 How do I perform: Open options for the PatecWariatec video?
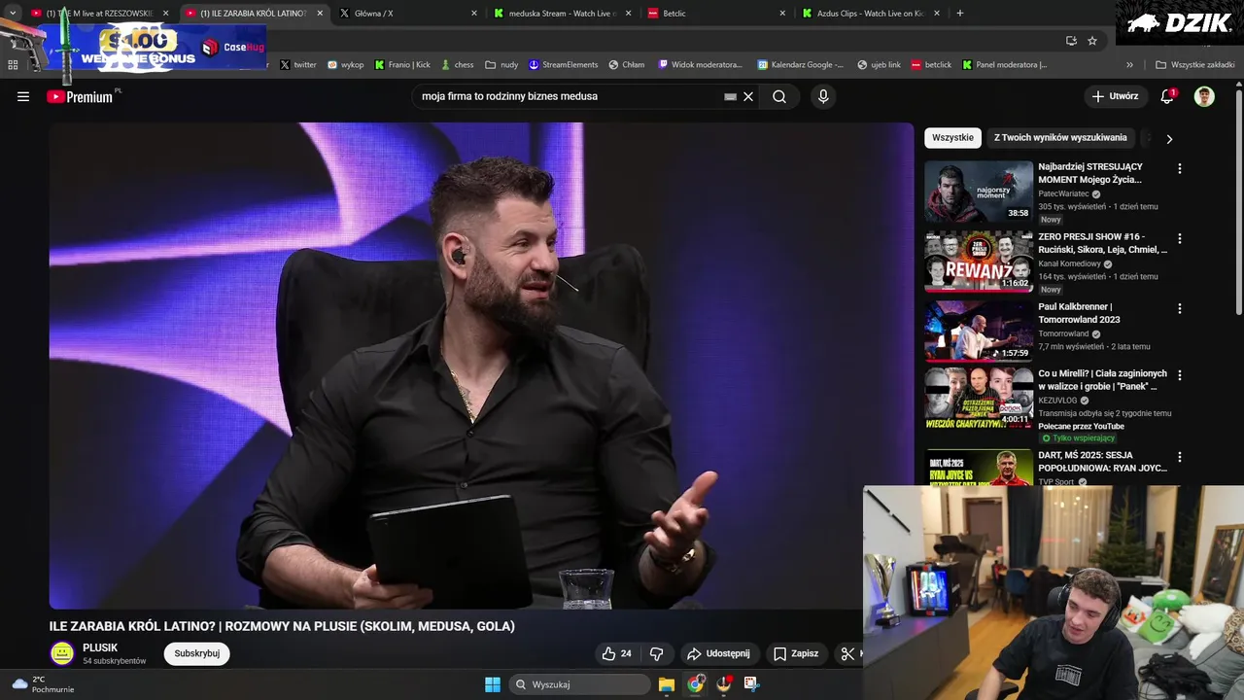point(1180,168)
